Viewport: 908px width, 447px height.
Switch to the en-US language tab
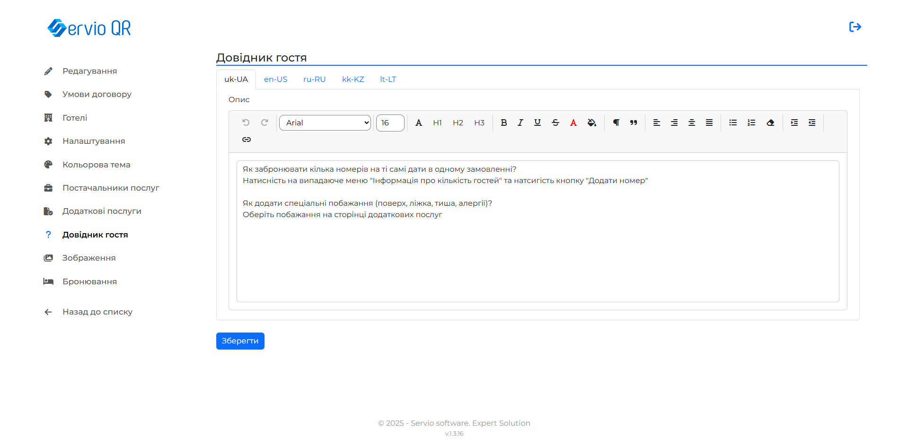coord(275,79)
